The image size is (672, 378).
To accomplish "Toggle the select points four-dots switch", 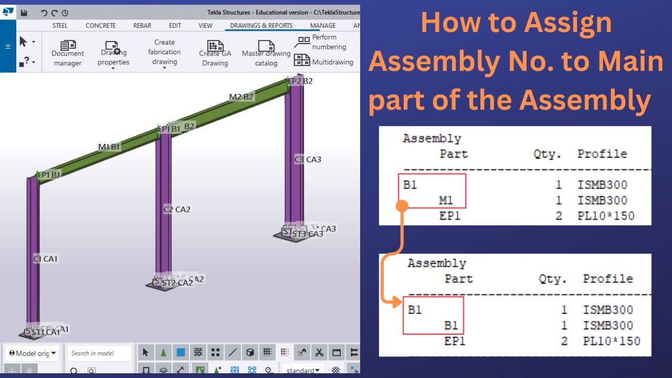I will (x=215, y=352).
